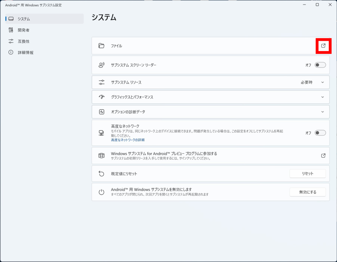This screenshot has height=262, width=337.
Task: Open the 互換性 section
Action: [44, 41]
